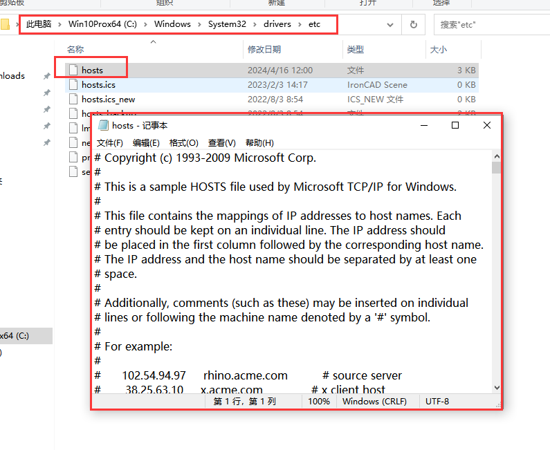Expand chevron after 此电脑 breadcrumb

(60, 24)
